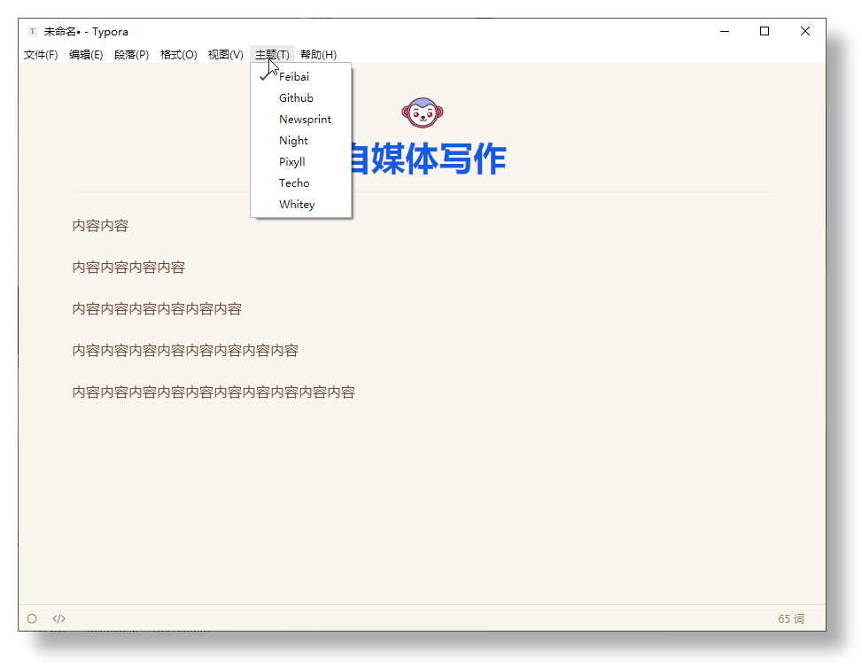Apply the Newsprint theme
The height and width of the screenshot is (667, 862).
point(305,120)
